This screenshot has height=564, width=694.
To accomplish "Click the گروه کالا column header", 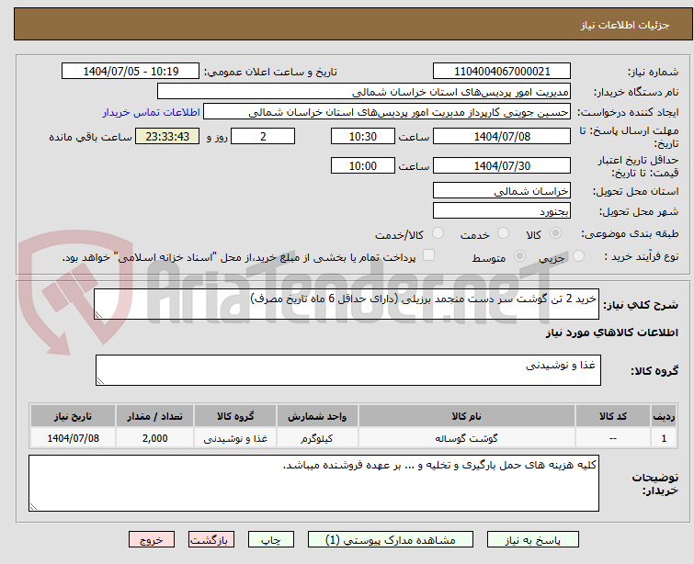I will (235, 416).
